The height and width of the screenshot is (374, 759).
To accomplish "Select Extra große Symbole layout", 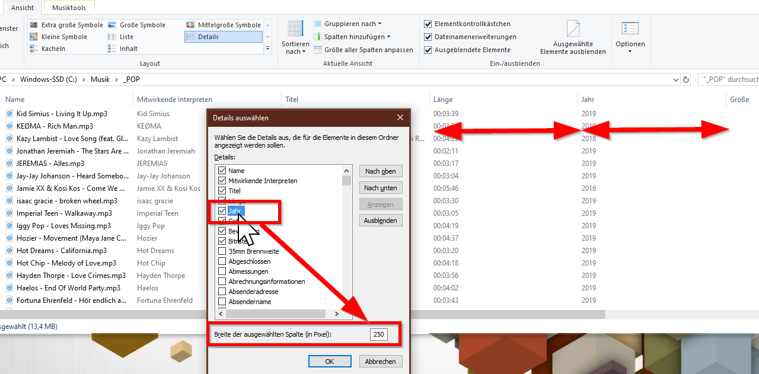I will coord(66,25).
